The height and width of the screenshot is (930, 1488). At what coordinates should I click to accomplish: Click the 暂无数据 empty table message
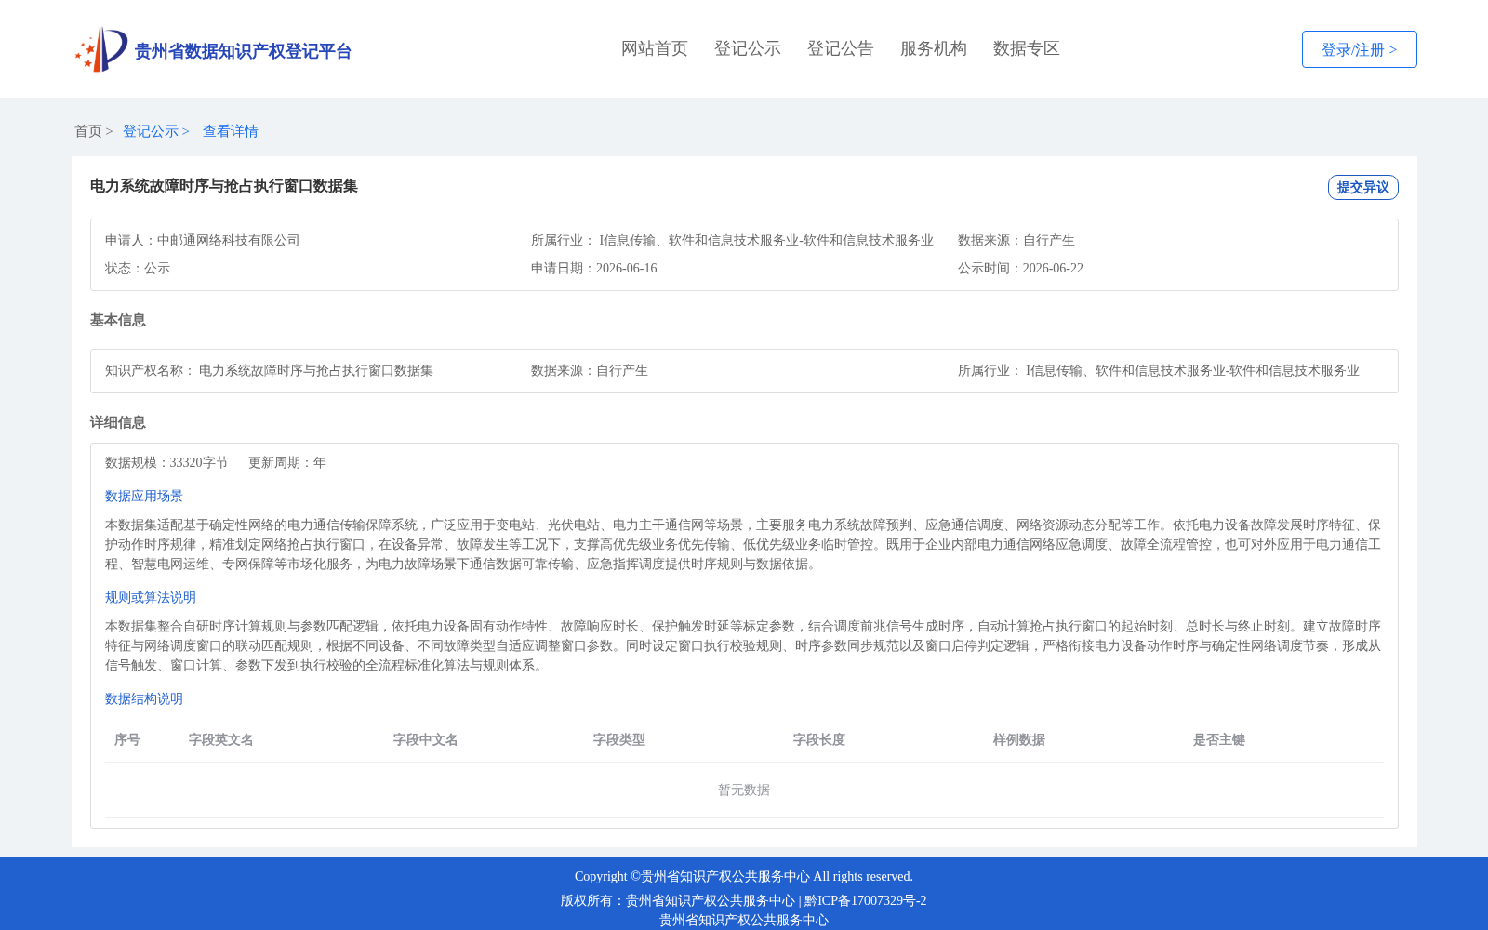pos(744,790)
